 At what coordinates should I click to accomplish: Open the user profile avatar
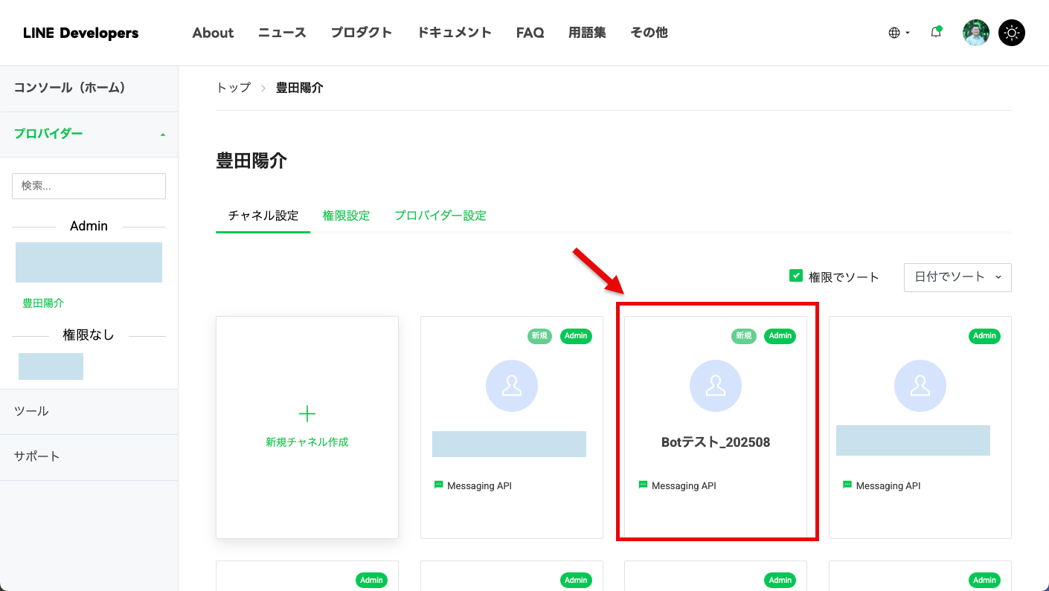975,33
